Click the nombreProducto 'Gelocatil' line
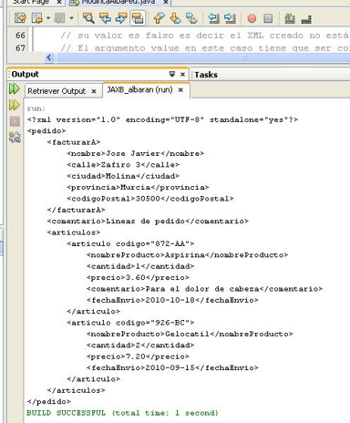The height and width of the screenshot is (423, 350). point(190,334)
